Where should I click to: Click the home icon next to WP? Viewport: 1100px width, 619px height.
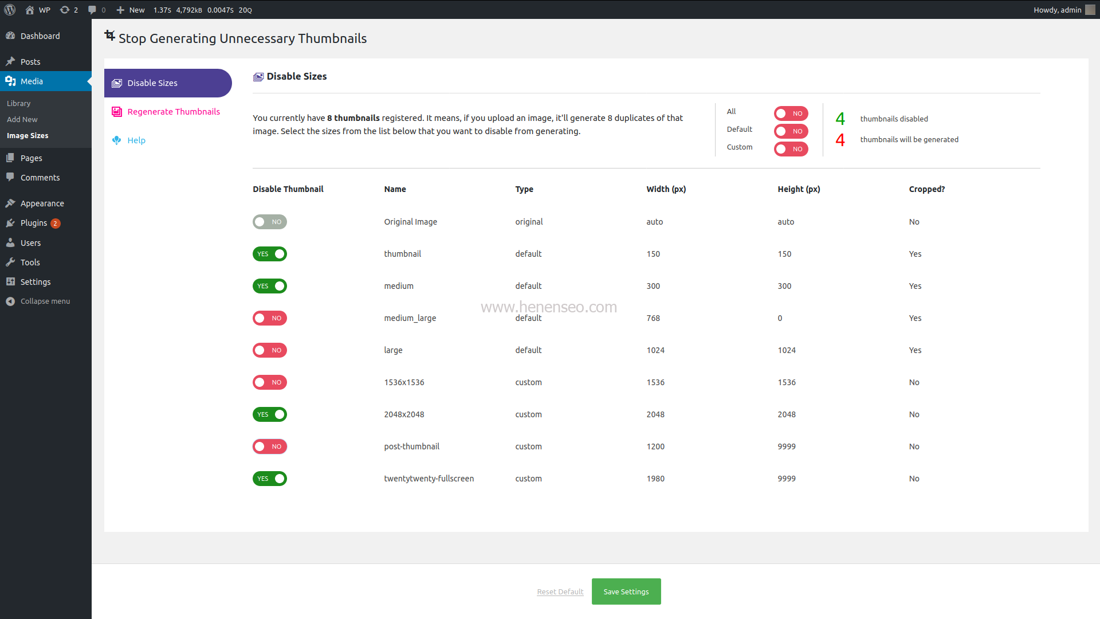(30, 10)
